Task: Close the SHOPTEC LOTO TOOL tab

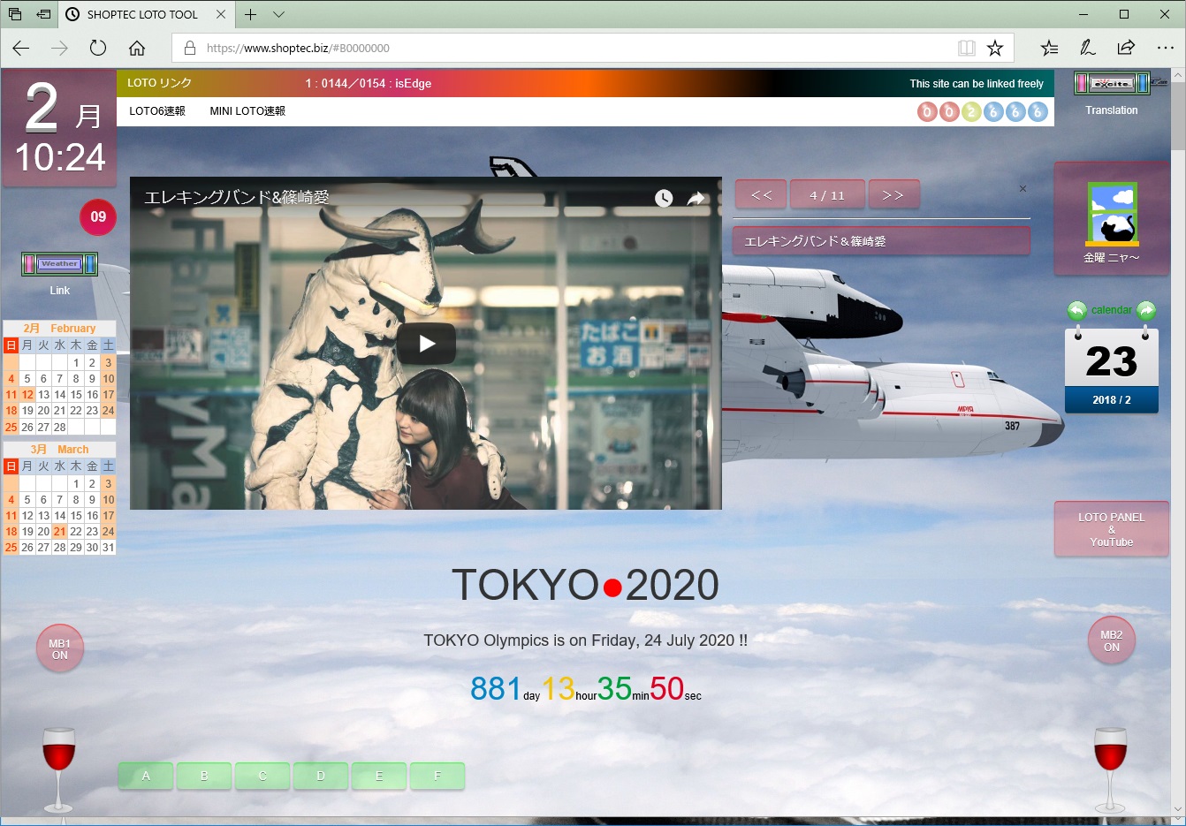Action: tap(221, 14)
